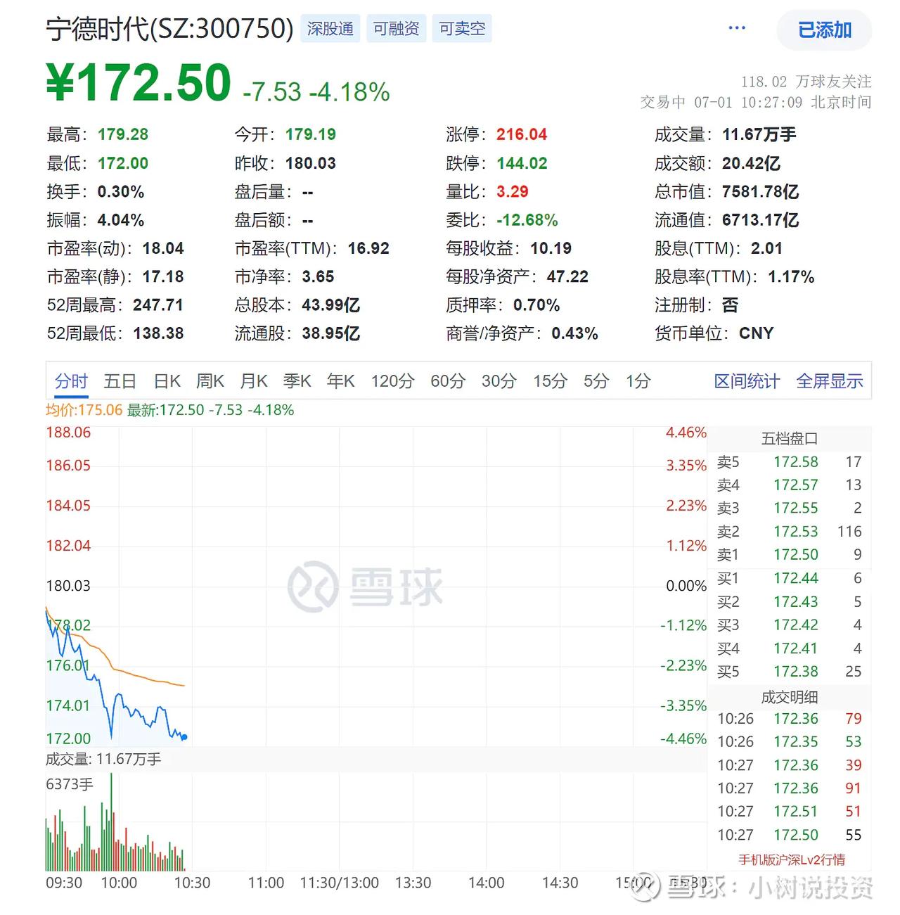Open the 日K chart tab
900x915 pixels.
tap(167, 381)
